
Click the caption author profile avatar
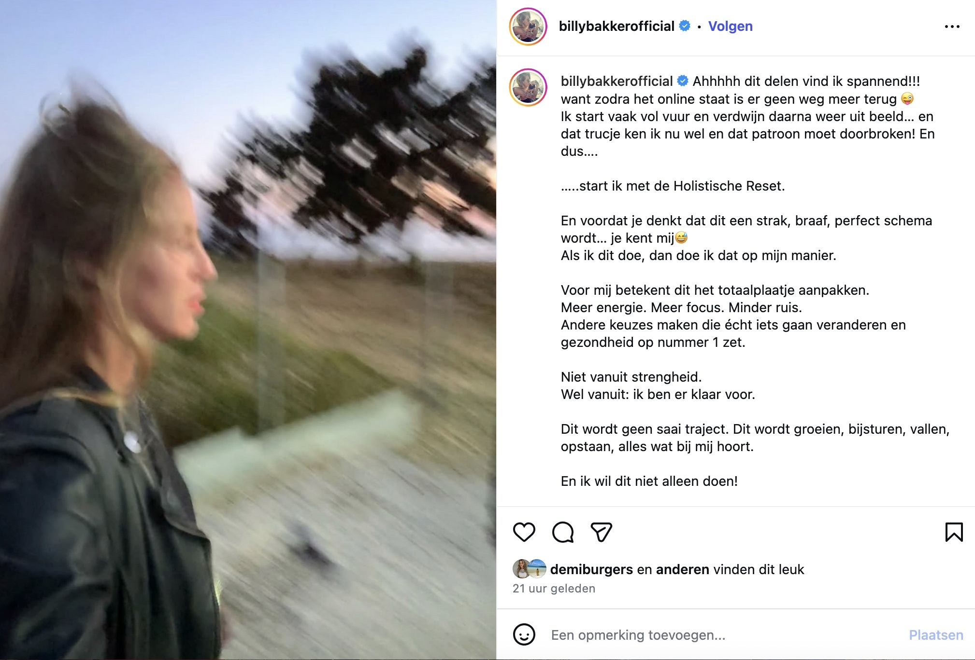point(528,87)
